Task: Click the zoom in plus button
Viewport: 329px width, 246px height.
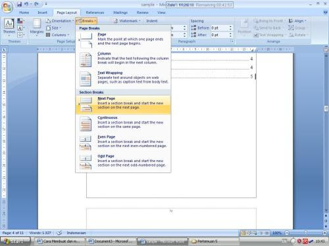Action: [325, 233]
